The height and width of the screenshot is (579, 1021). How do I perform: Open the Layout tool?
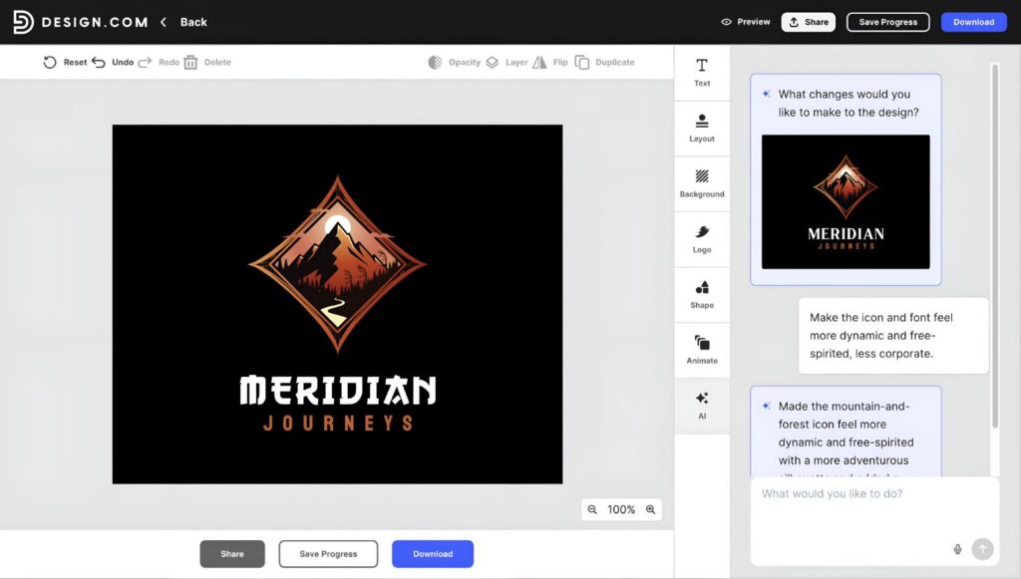(701, 129)
